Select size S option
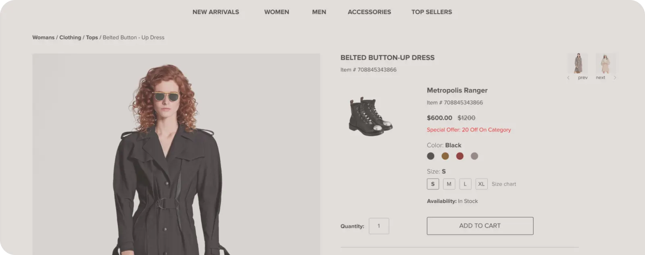This screenshot has height=255, width=645. tap(433, 184)
